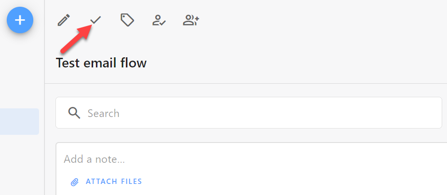The image size is (447, 195).
Task: Click the blue plus create button
Action: tap(20, 20)
